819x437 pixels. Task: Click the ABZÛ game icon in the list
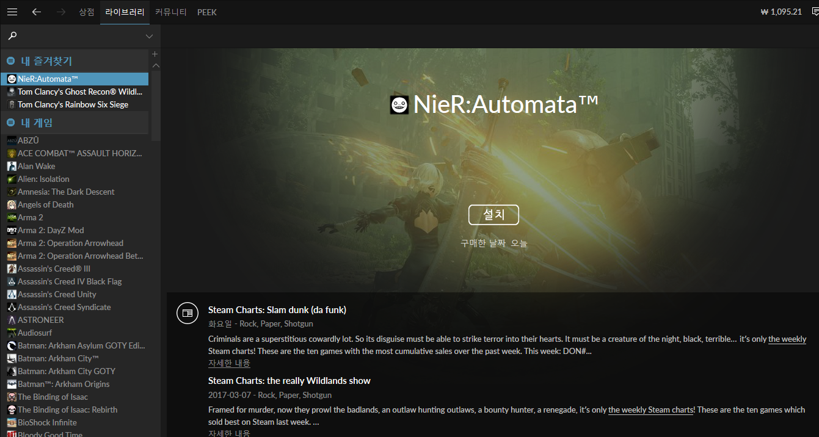12,140
